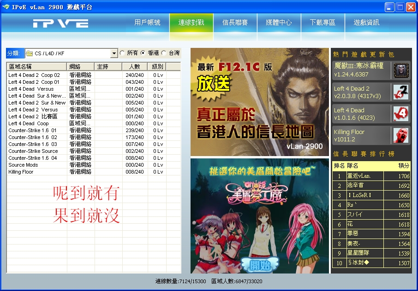The width and height of the screenshot is (418, 291).
Task: Click the Killing Floor zombie face icon
Action: coord(401,135)
